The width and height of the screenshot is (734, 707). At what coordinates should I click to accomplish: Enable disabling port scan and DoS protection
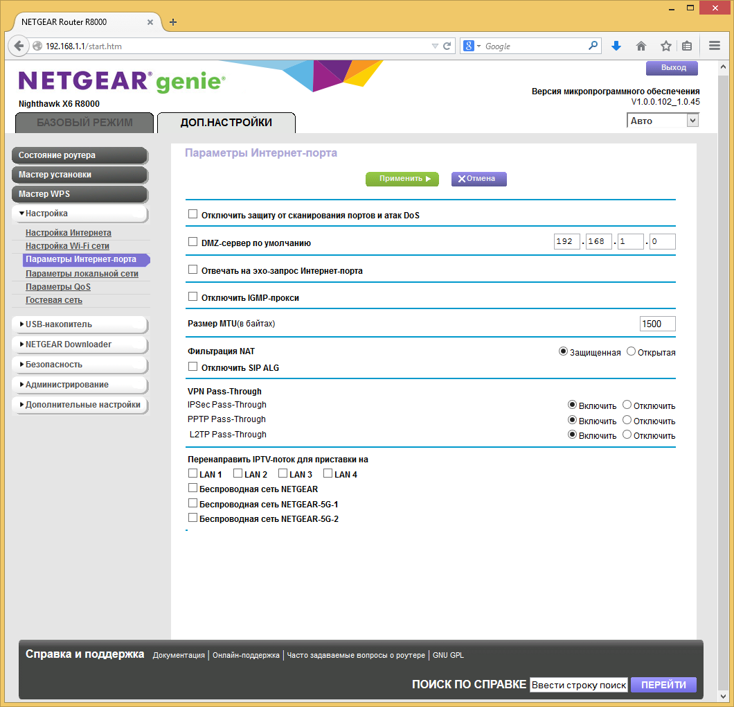coord(193,214)
